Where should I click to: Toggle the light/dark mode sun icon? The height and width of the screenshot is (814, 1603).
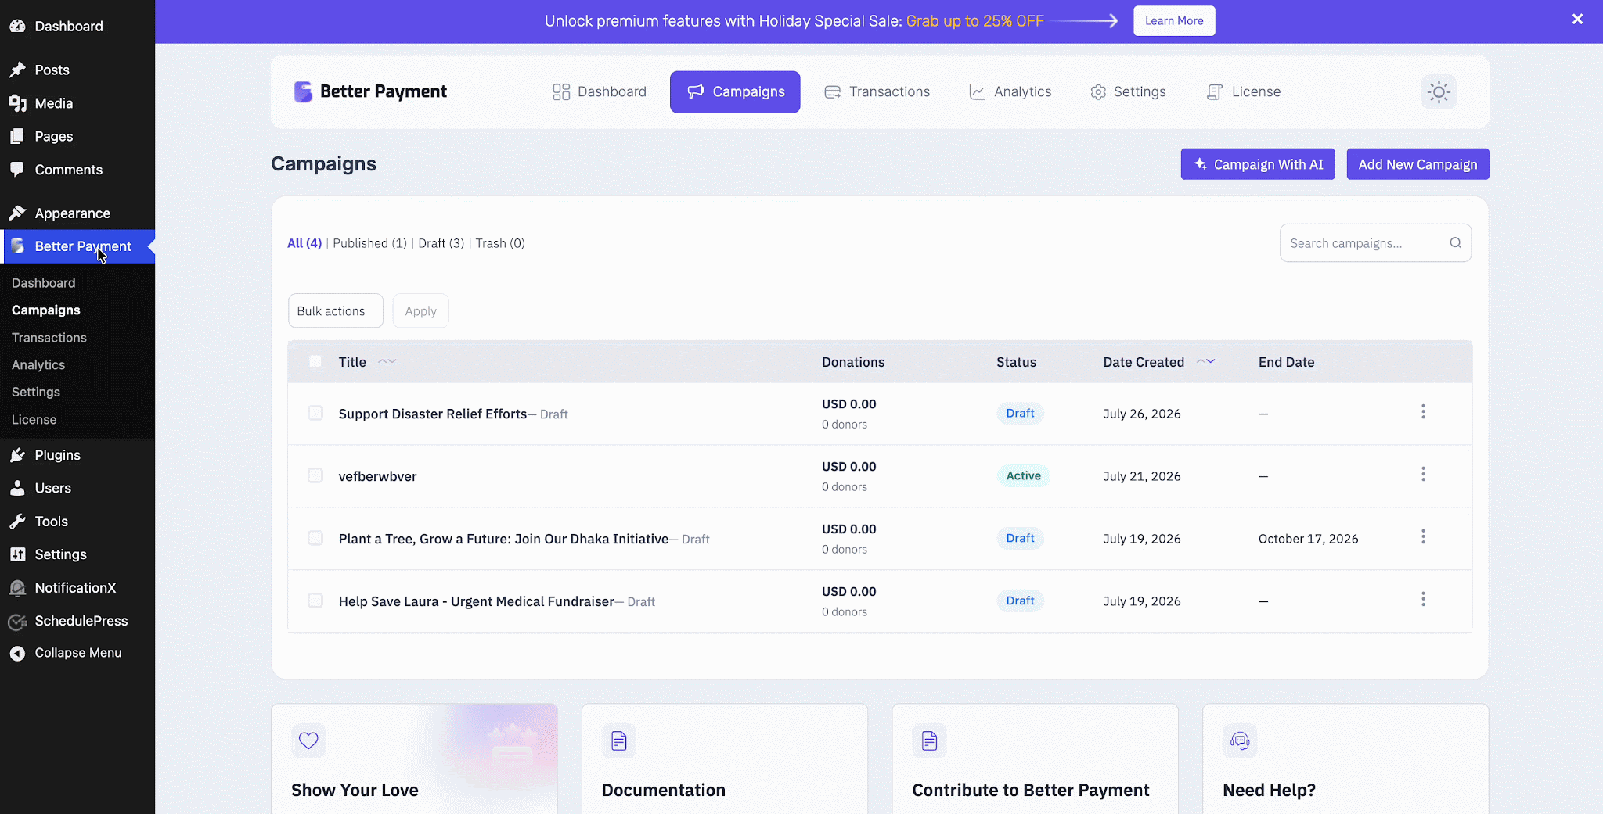[x=1439, y=92]
